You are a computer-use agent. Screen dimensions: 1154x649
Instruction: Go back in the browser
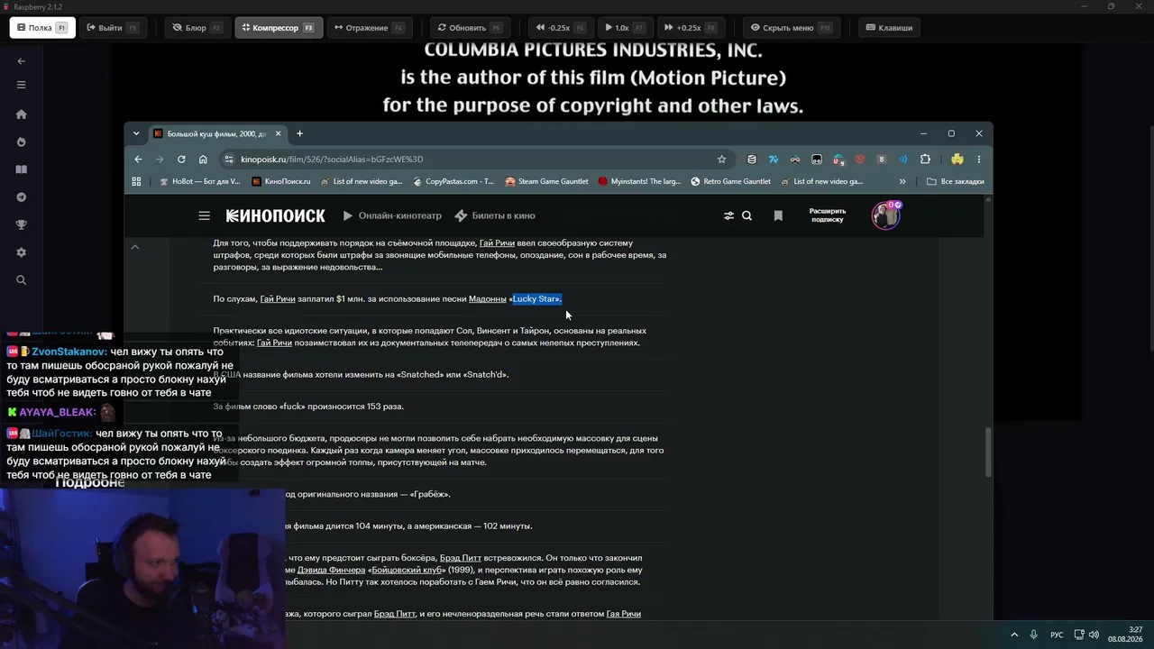click(x=138, y=160)
